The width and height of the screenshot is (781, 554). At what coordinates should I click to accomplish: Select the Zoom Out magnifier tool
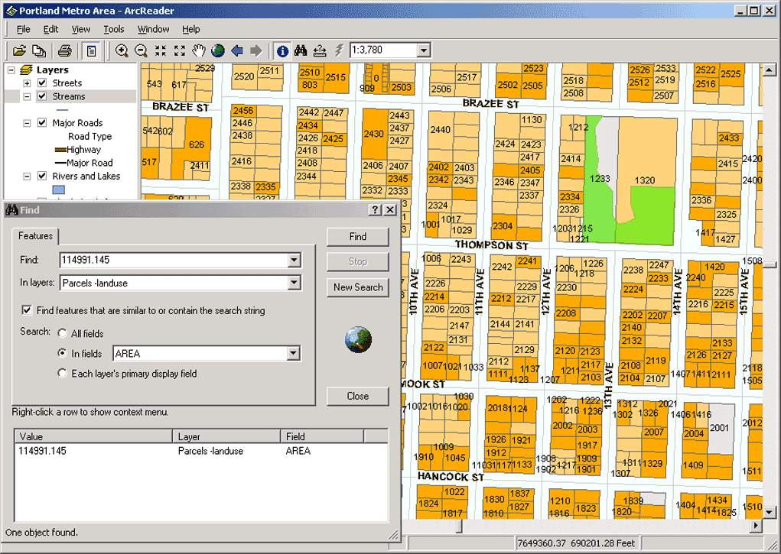pos(141,50)
